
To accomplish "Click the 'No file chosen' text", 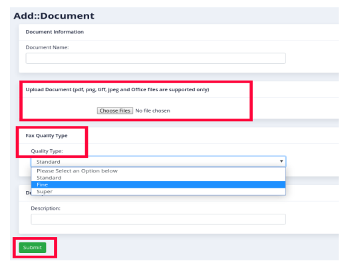I will pyautogui.click(x=152, y=111).
